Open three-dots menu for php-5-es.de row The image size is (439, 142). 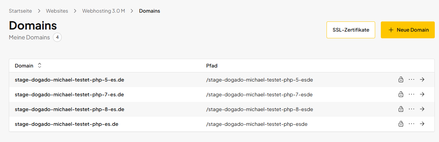pos(411,80)
